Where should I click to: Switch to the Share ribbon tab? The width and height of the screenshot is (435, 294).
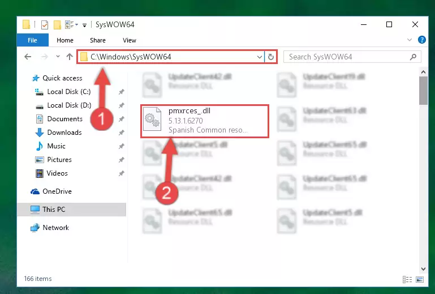click(98, 40)
